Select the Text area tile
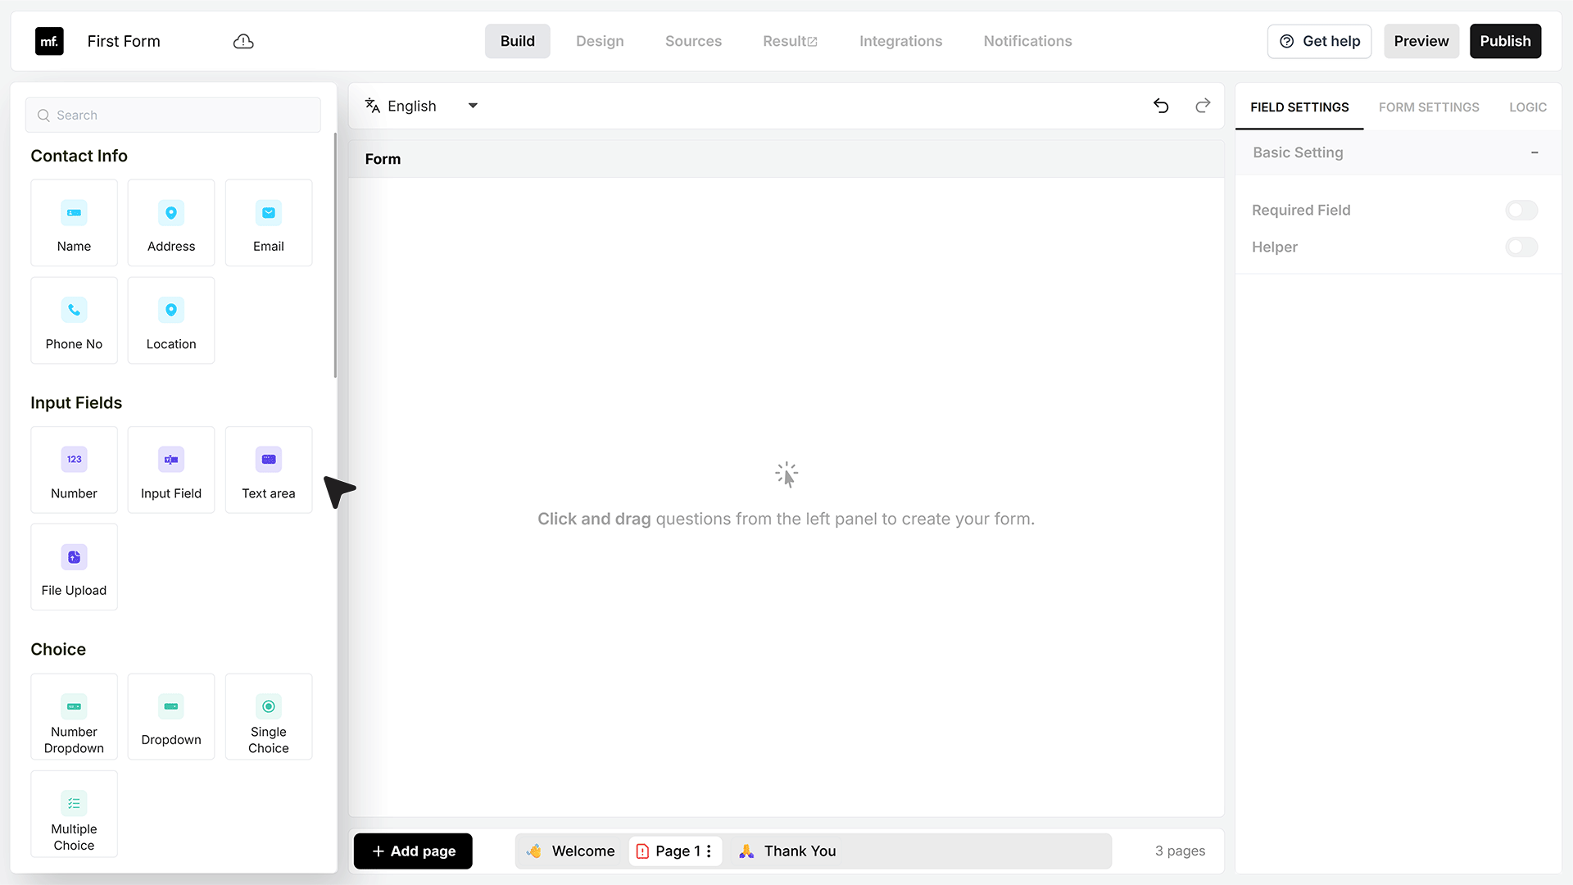Screen dimensions: 1573x885 pos(269,470)
